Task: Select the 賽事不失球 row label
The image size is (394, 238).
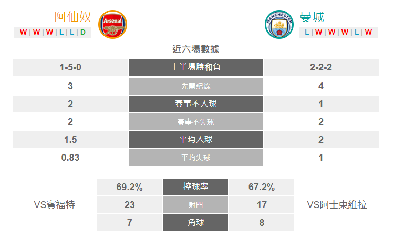Action: click(x=196, y=122)
